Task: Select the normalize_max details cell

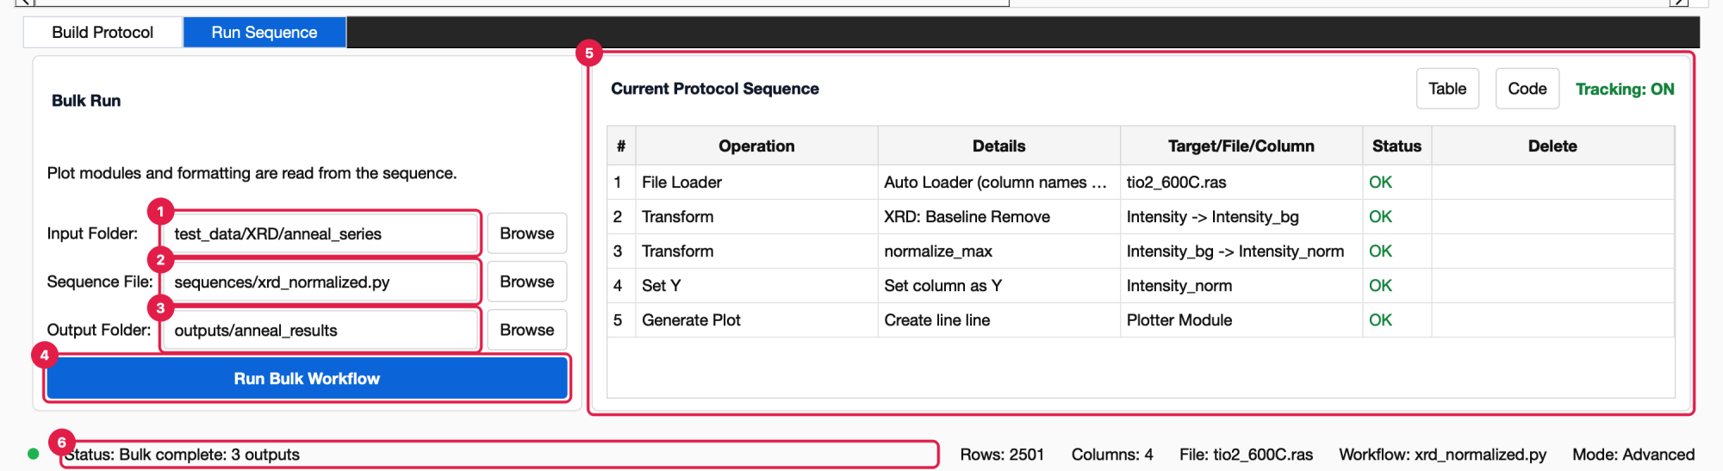Action: (x=999, y=251)
